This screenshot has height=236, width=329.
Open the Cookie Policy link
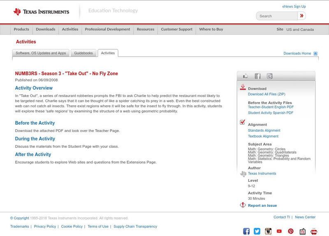[x=72, y=227]
